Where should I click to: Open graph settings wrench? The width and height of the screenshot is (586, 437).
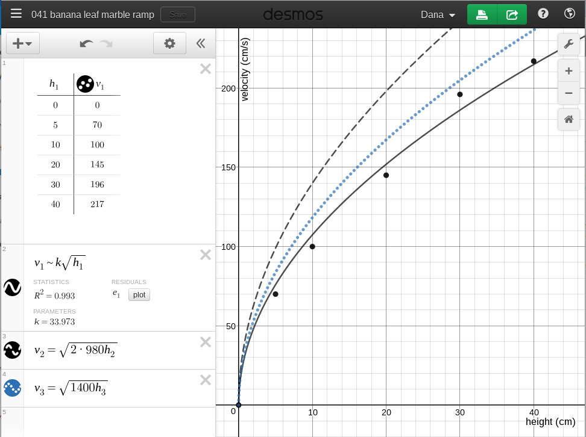[x=568, y=44]
